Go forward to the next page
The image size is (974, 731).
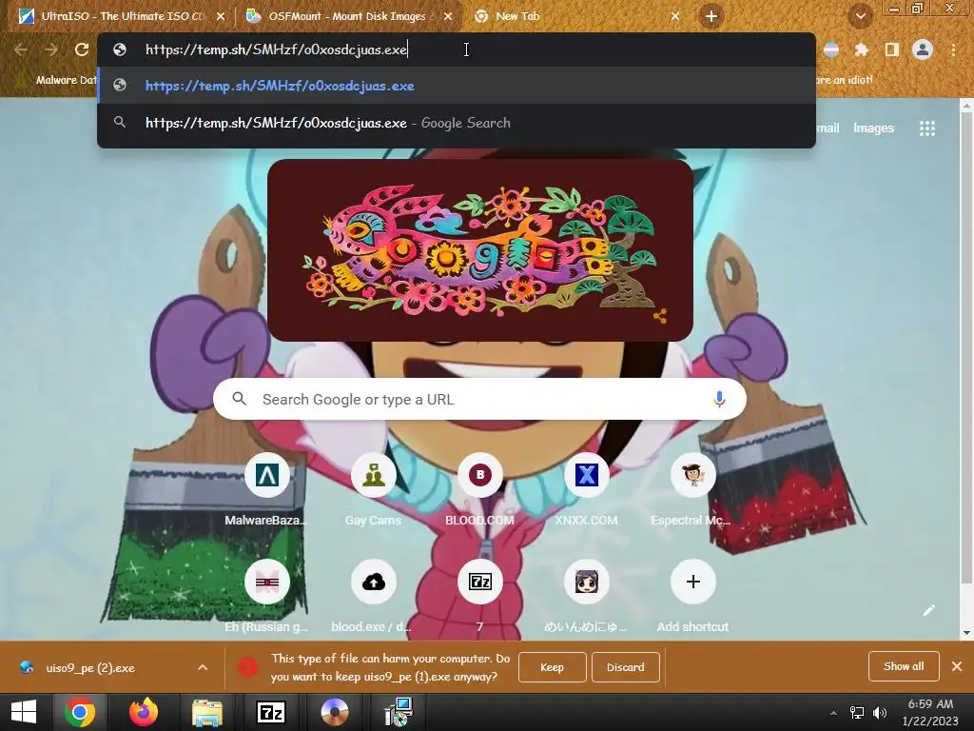tap(51, 49)
